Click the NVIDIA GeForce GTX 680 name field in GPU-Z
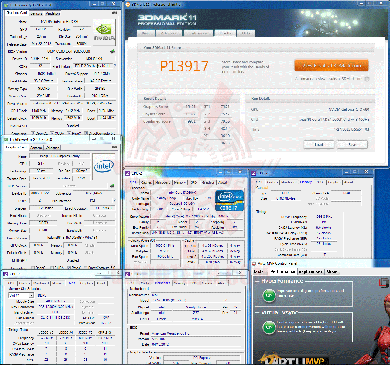The image size is (390, 365). (x=60, y=22)
